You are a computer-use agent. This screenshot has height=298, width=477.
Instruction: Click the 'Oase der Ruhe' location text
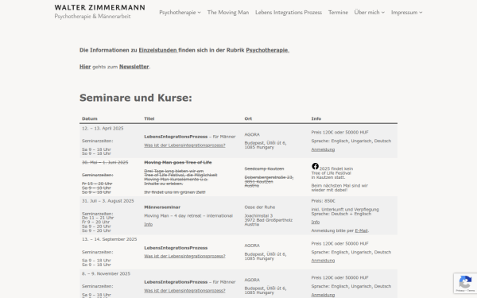[x=259, y=207]
